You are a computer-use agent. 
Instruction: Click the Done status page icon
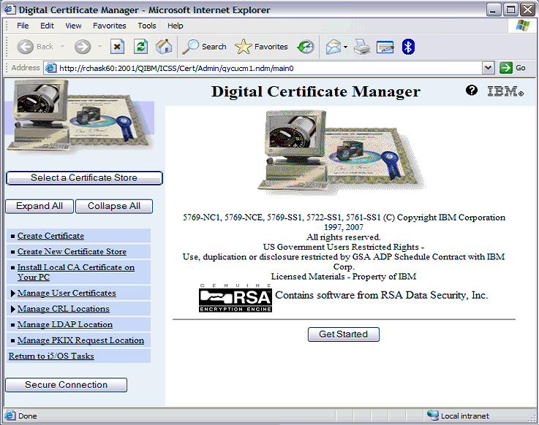[x=10, y=416]
